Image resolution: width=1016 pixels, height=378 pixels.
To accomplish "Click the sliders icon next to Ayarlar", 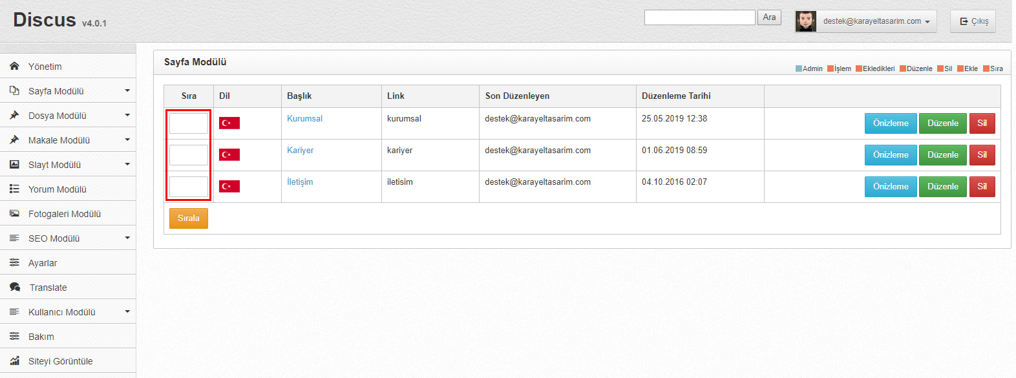I will (x=14, y=262).
